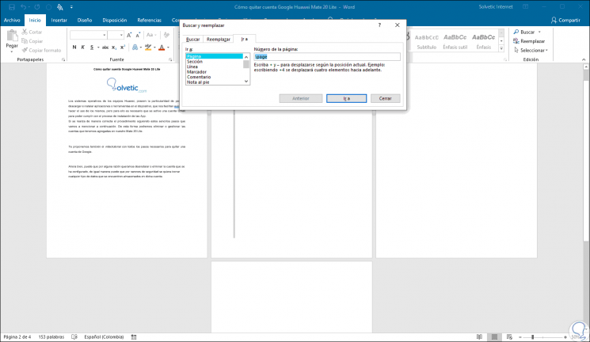Click the text effects glowing A icon
The width and height of the screenshot is (590, 342).
coord(135,47)
